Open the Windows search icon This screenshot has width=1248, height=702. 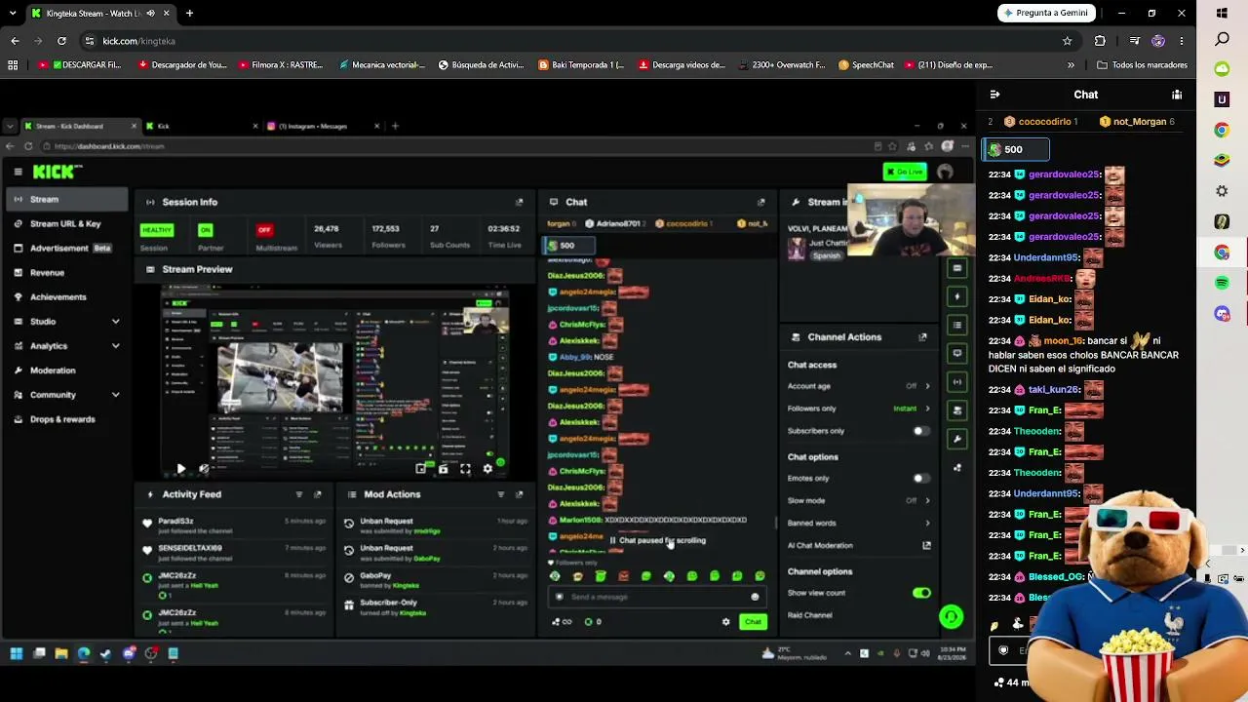pyautogui.click(x=1222, y=39)
